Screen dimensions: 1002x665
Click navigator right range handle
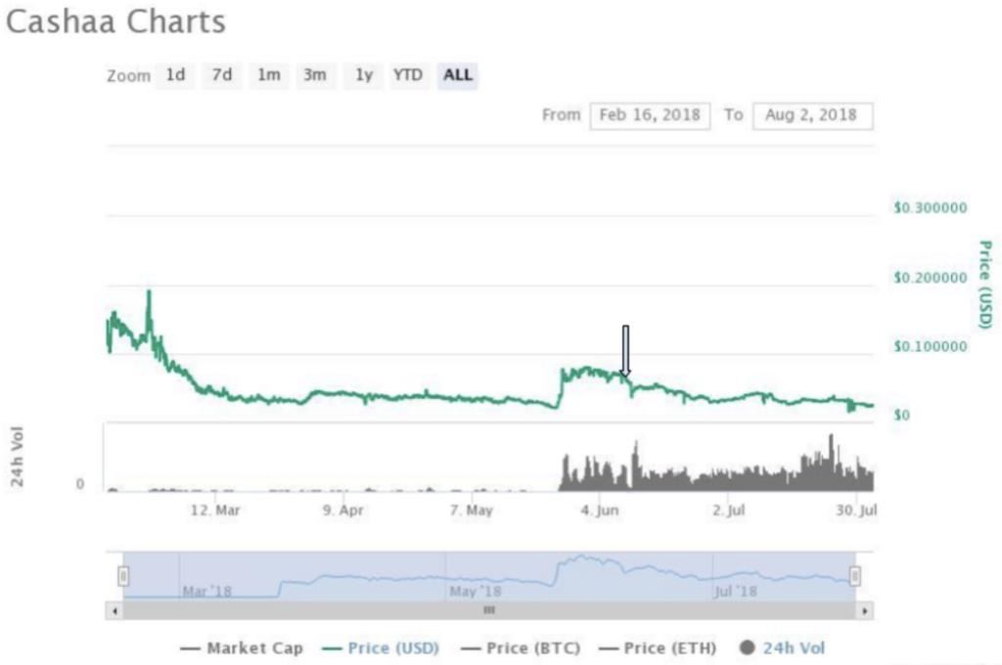point(855,576)
